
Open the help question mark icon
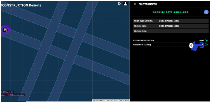(x=119, y=4)
